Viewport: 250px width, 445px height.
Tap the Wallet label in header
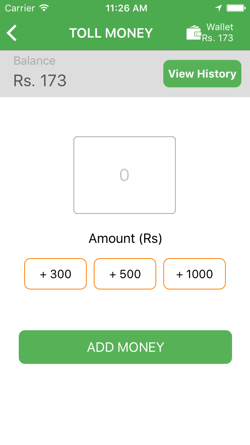click(220, 27)
